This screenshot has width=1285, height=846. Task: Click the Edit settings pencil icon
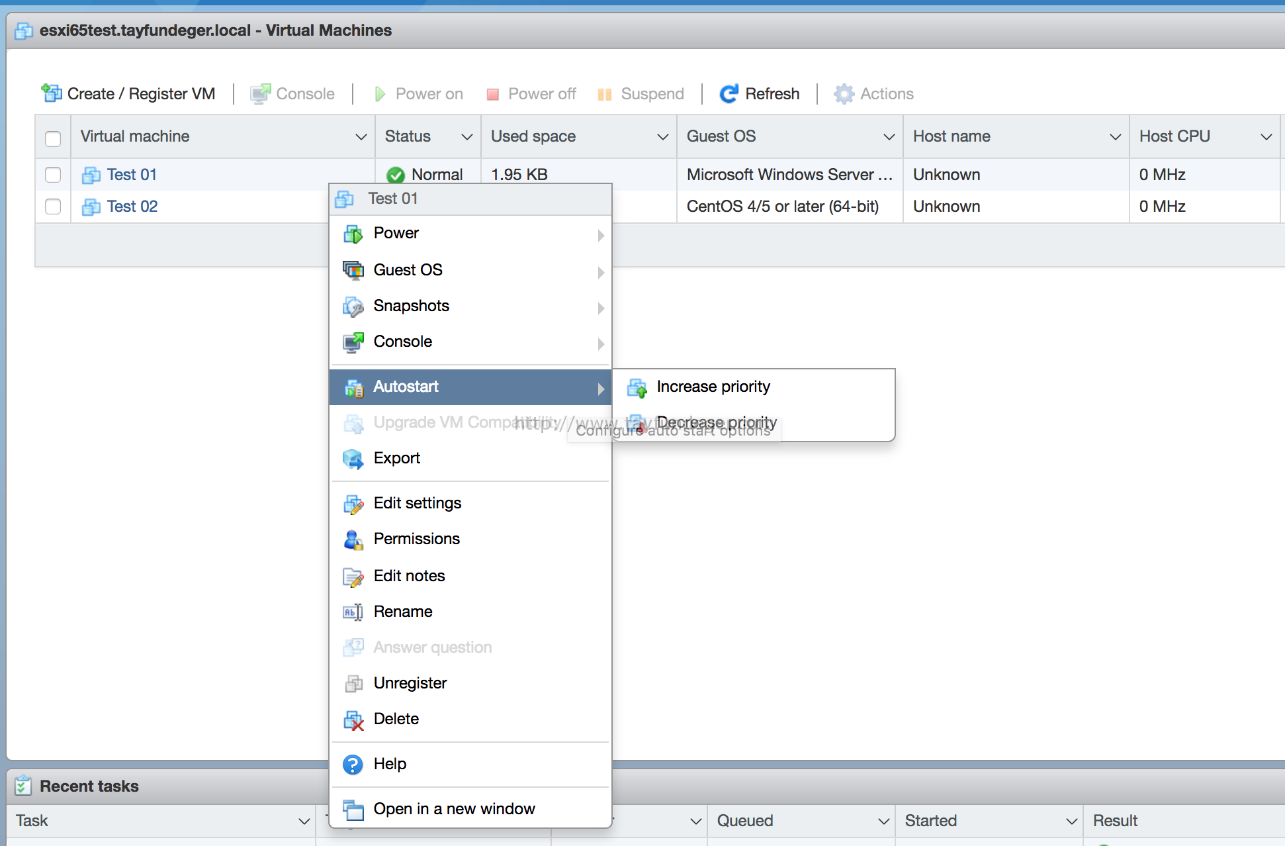click(353, 504)
